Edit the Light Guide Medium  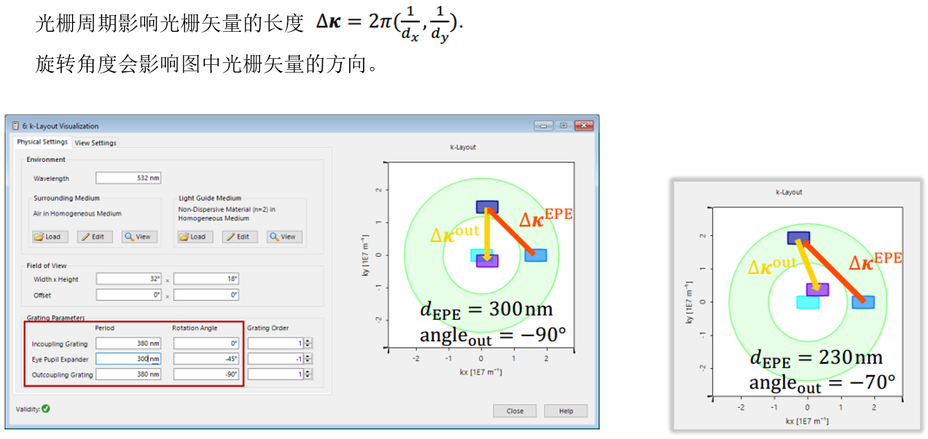(x=240, y=236)
